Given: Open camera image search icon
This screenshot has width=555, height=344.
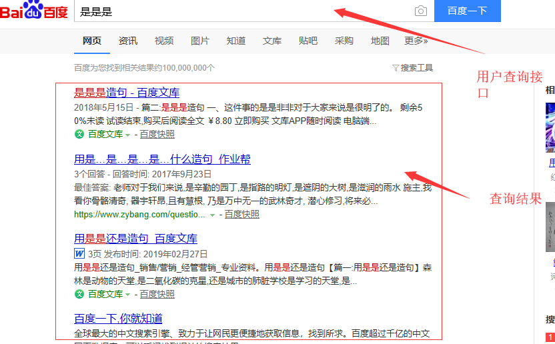Looking at the screenshot, I should click(x=420, y=11).
